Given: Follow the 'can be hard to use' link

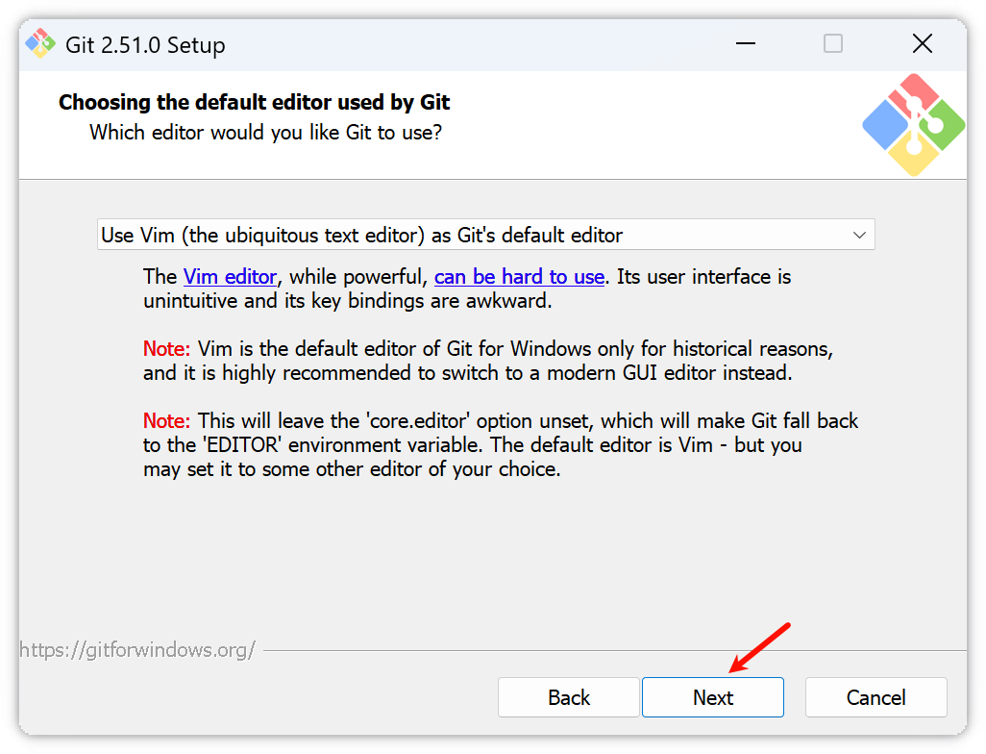Looking at the screenshot, I should pos(519,277).
